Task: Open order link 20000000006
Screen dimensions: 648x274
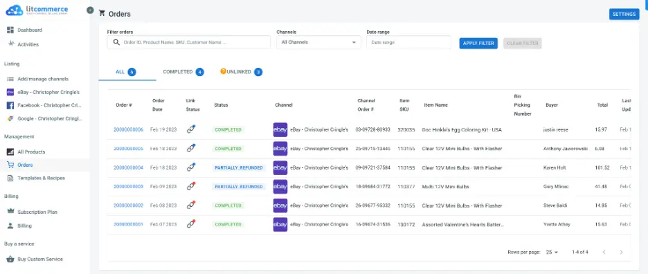Action: (x=129, y=130)
